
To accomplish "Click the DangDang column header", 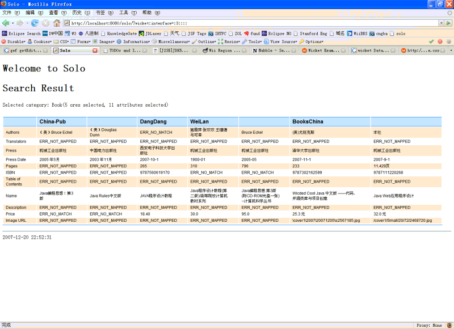I will [x=162, y=121].
